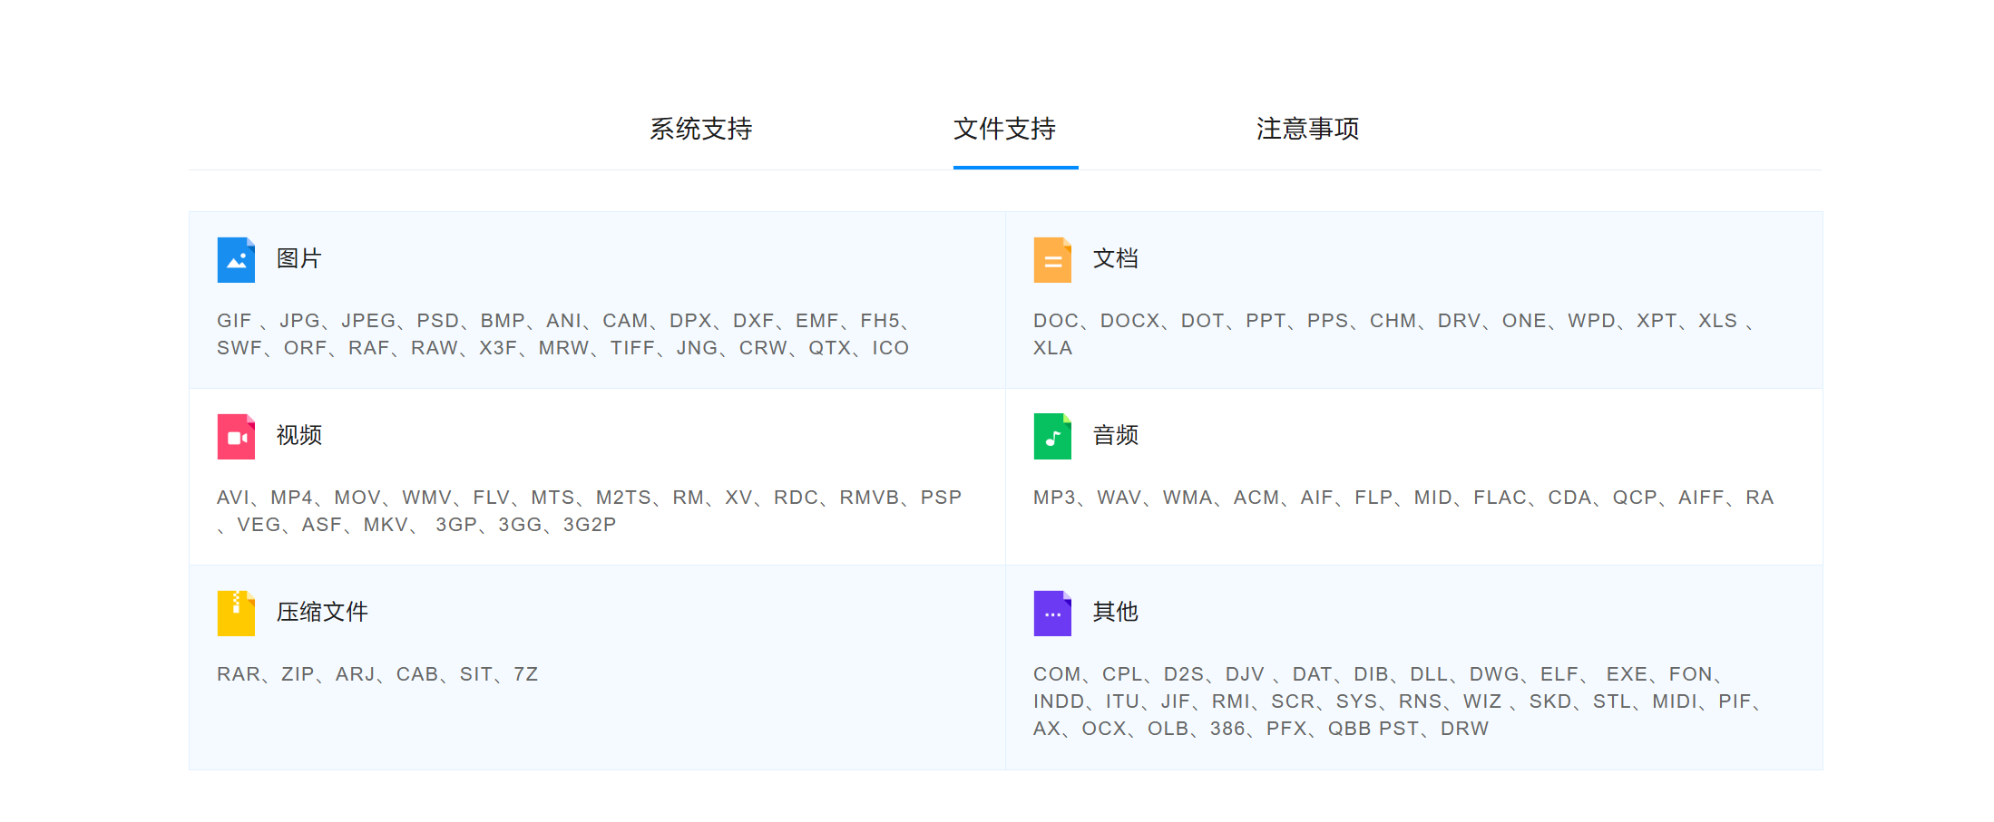Click the audio formats list starting with MP3
The image size is (1994, 822).
[1403, 498]
